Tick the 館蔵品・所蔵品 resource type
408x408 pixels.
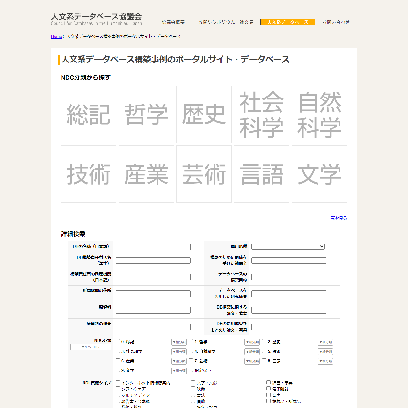(269, 401)
